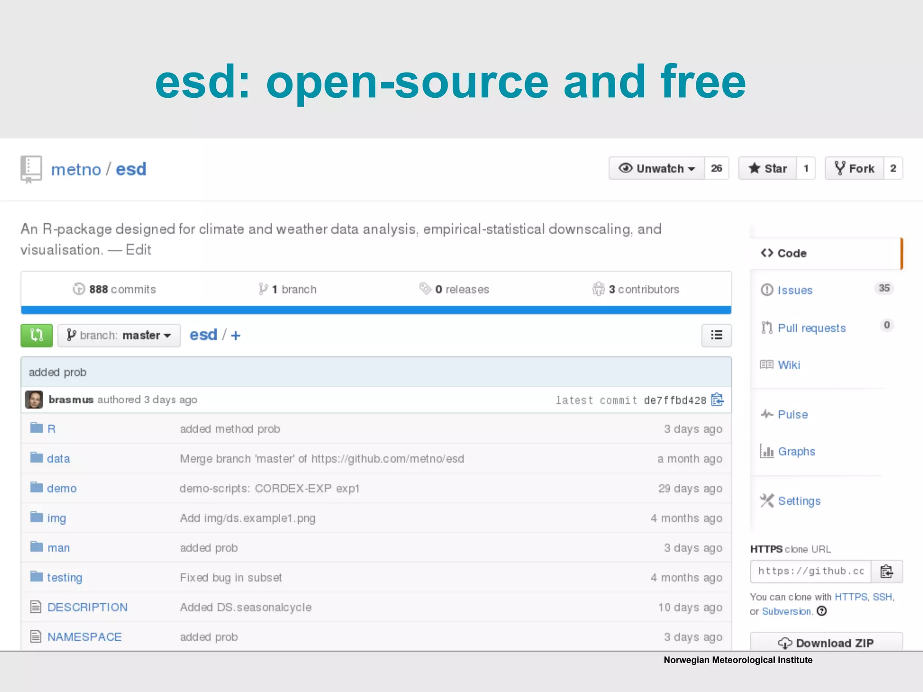Click the Subversion clone link
The width and height of the screenshot is (923, 692).
(786, 611)
